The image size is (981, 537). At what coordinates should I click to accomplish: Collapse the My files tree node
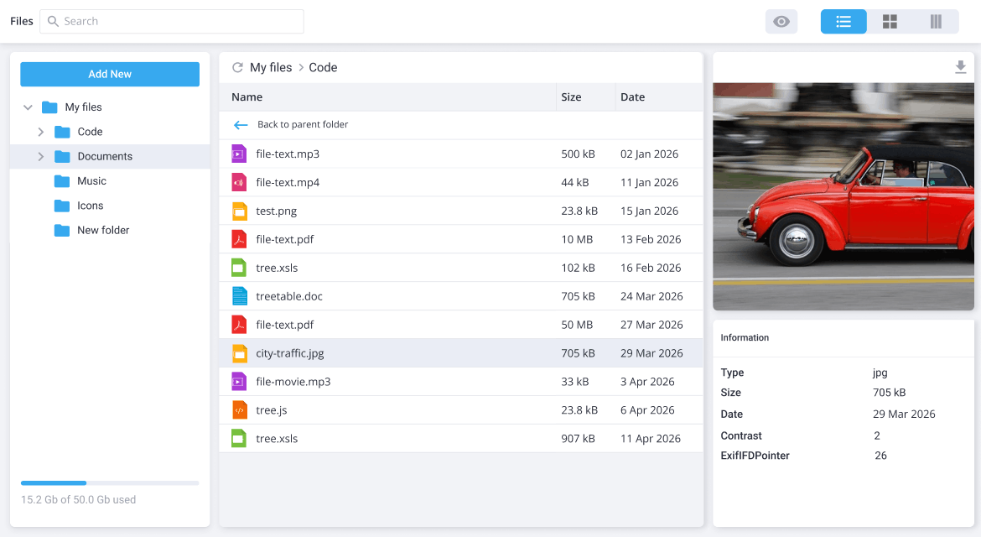pyautogui.click(x=28, y=107)
